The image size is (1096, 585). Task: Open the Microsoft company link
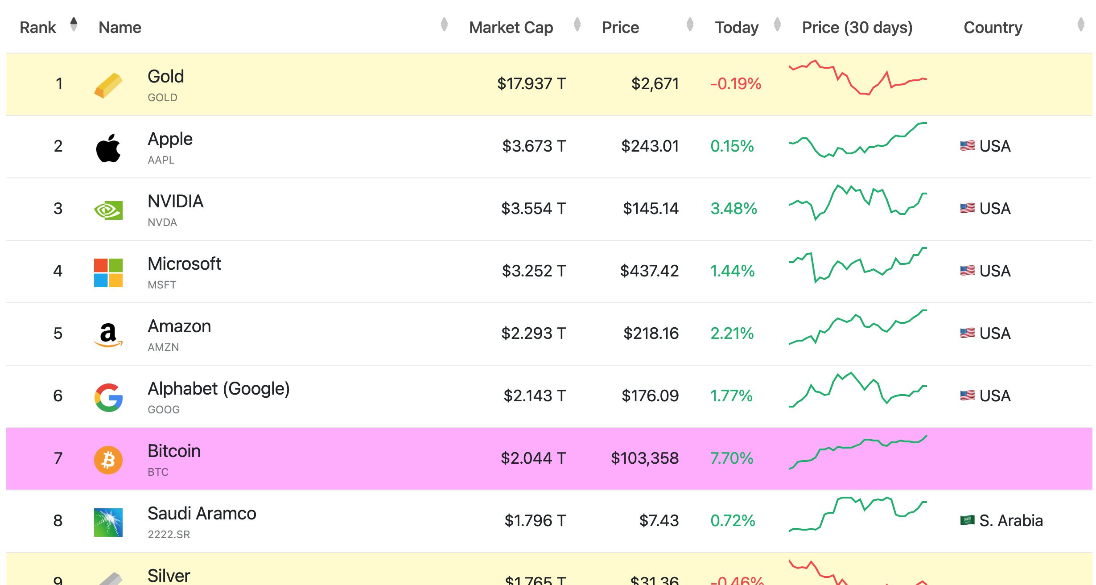[185, 264]
